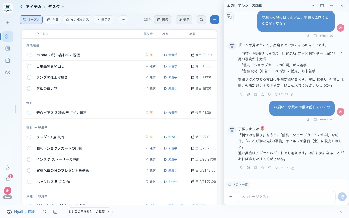The image size is (349, 218).
Task: Open the kanban board view in sidebar
Action: pos(8,49)
